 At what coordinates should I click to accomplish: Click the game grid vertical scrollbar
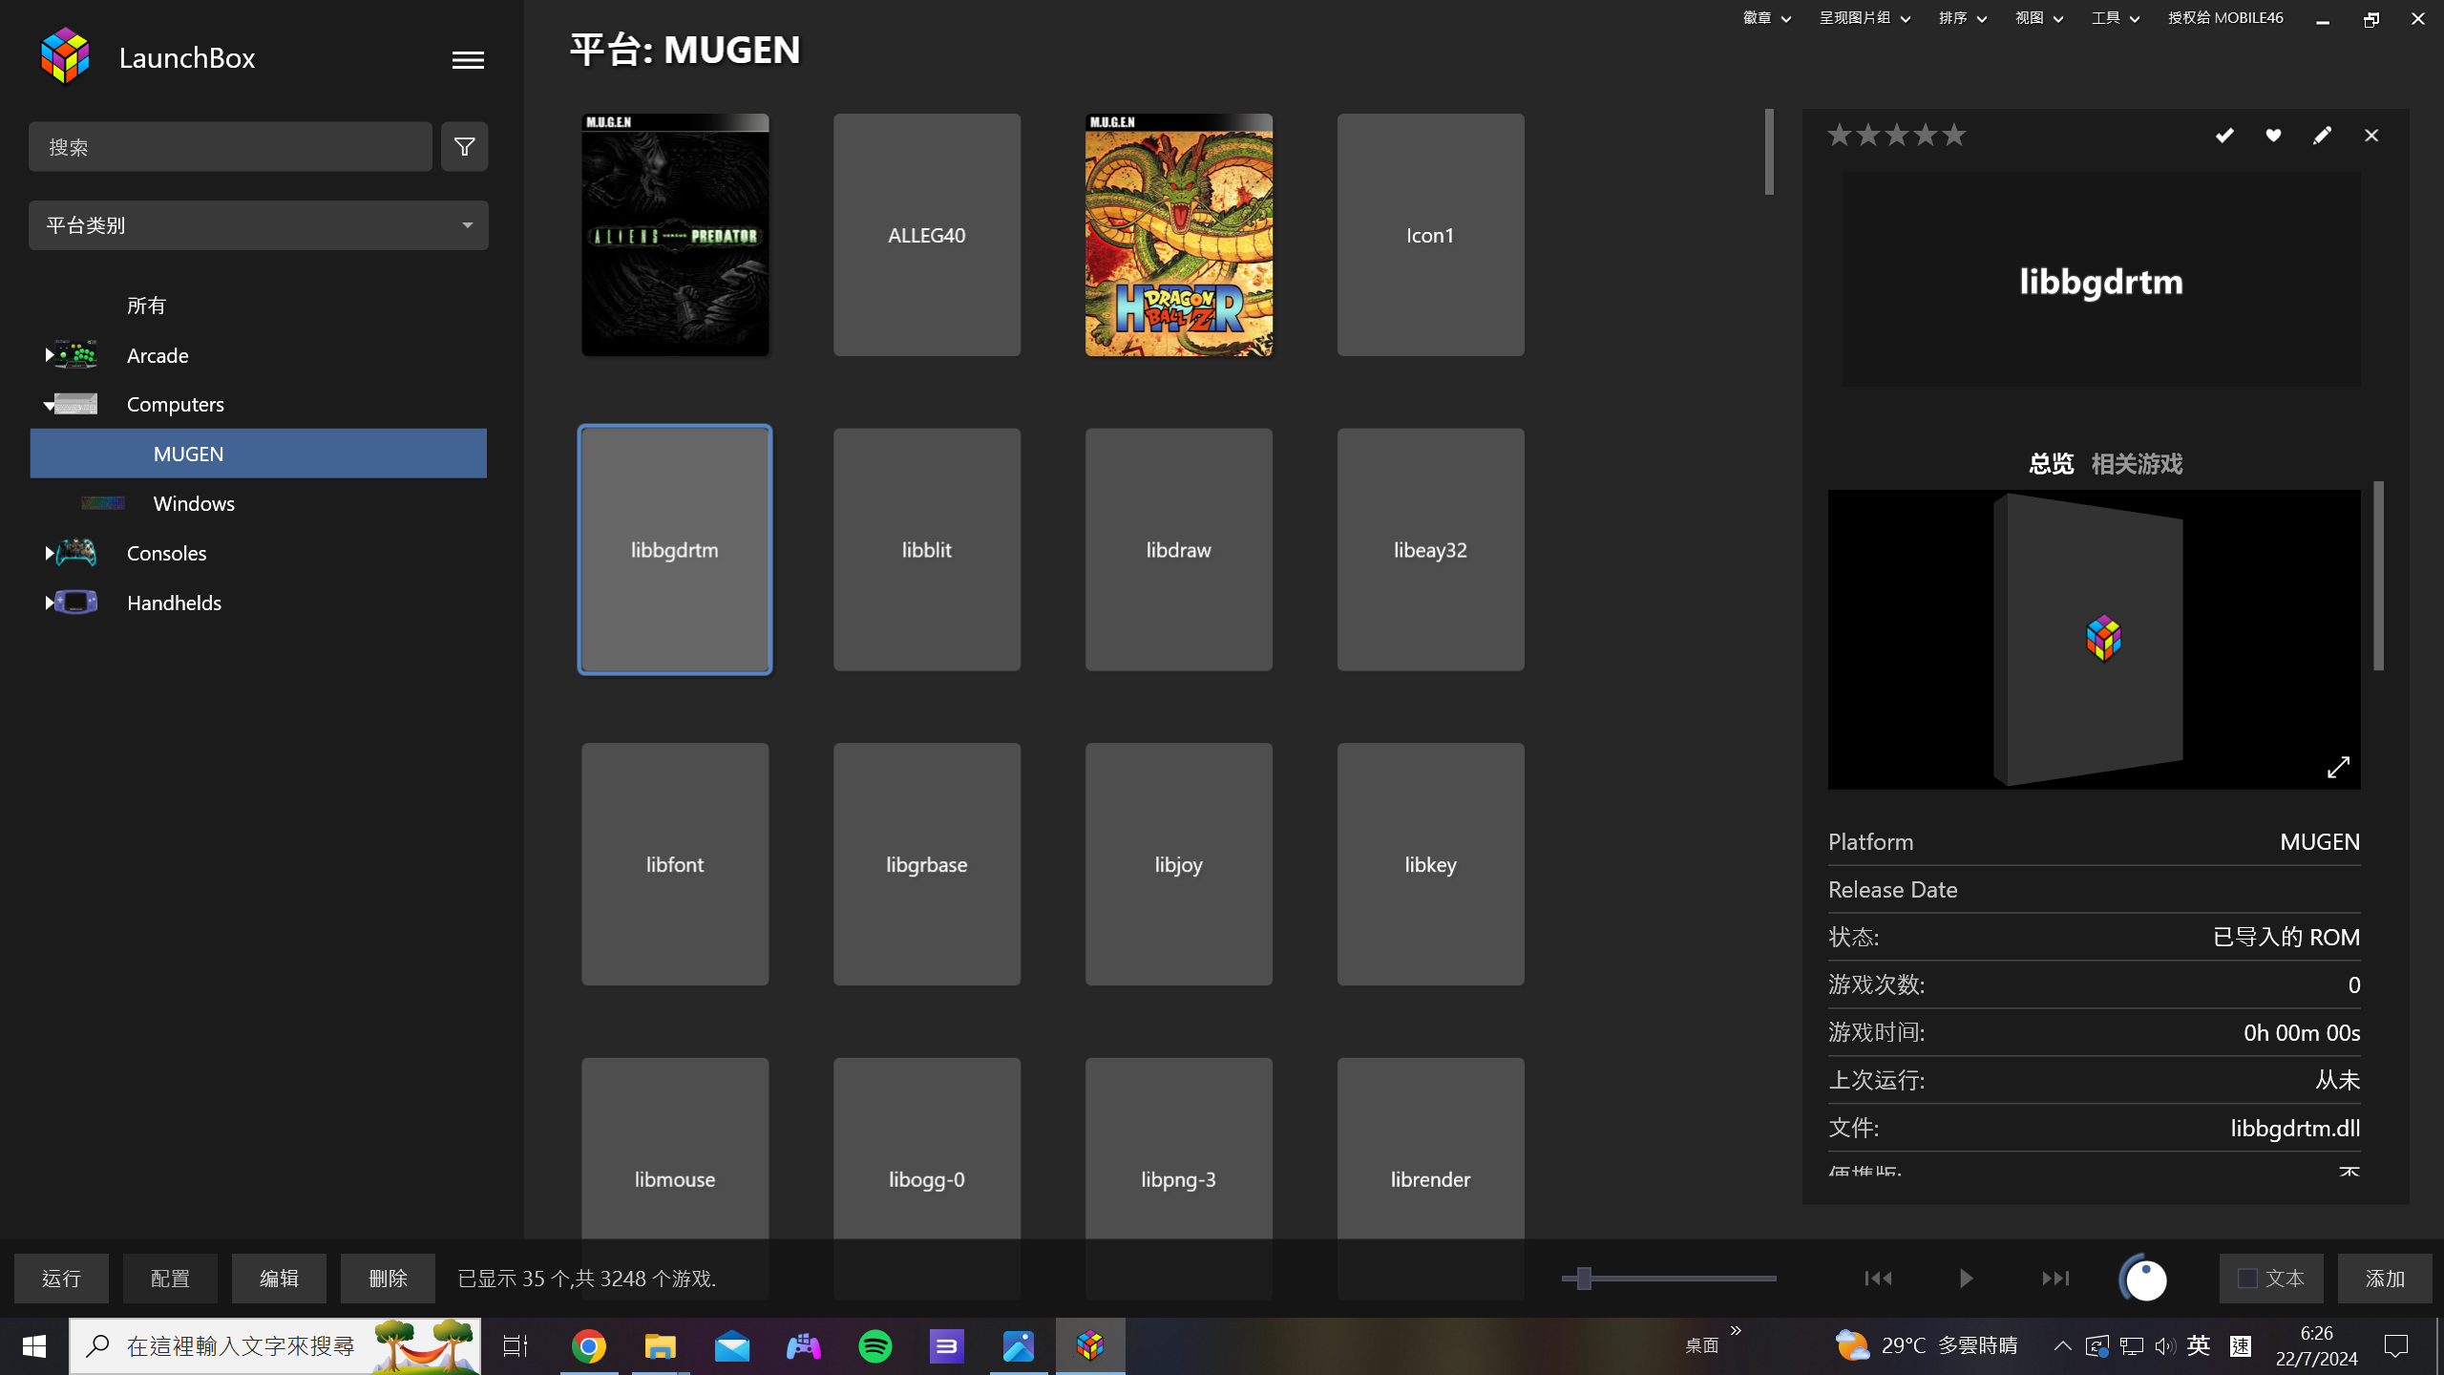coord(1769,153)
